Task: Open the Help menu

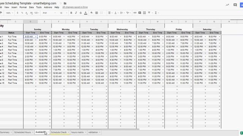Action: coord(57,7)
